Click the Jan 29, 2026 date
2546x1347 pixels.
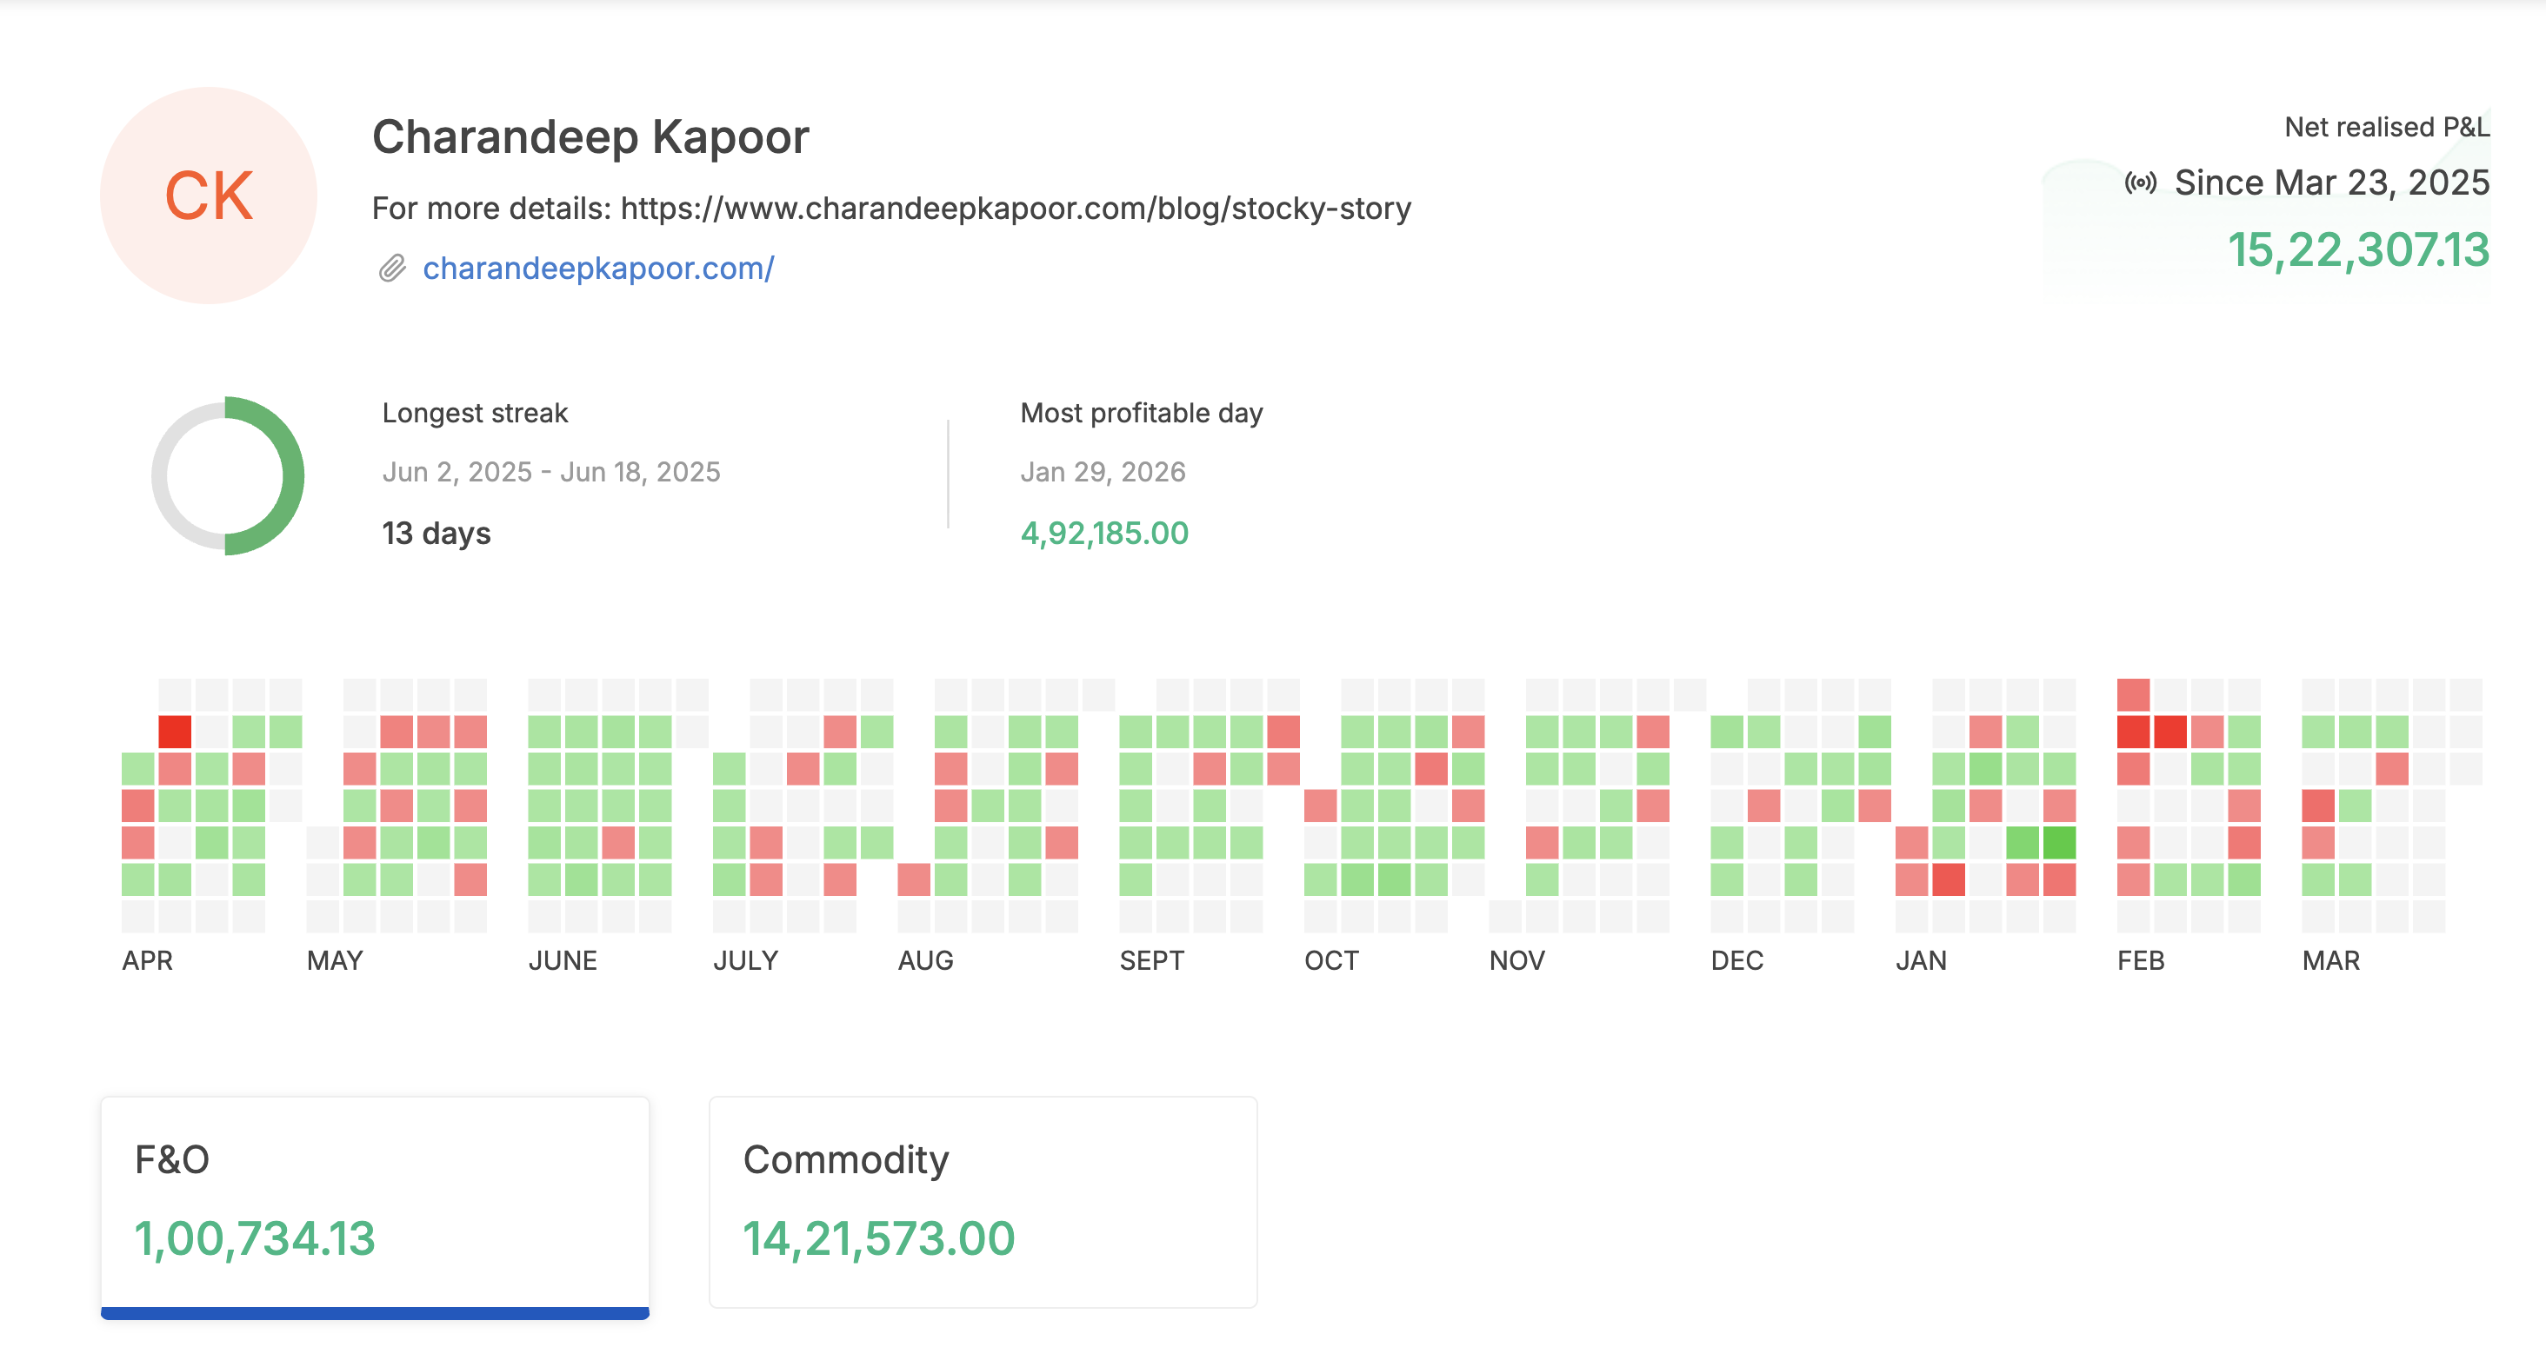click(x=1102, y=472)
